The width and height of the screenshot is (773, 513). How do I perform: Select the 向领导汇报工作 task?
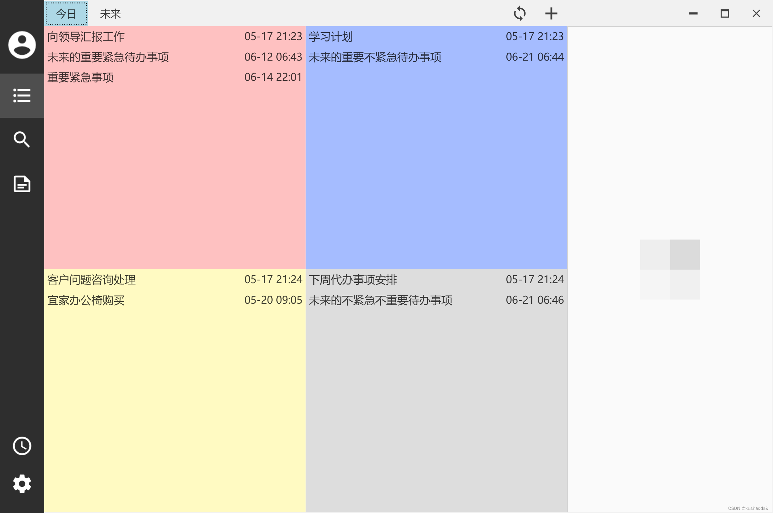tap(86, 37)
